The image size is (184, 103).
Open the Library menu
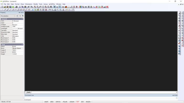45,4
